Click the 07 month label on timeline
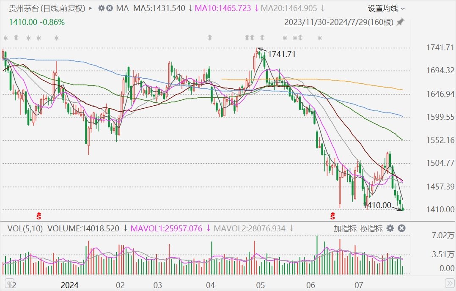This screenshot has width=456, height=291. tap(359, 285)
